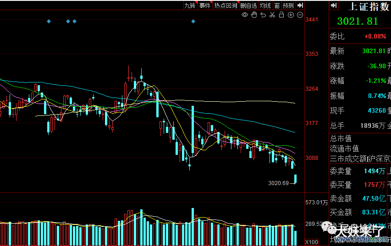Collapse panel with arrow after 预测 tab
Image resolution: width=391 pixels, height=246 pixels.
pyautogui.click(x=300, y=5)
